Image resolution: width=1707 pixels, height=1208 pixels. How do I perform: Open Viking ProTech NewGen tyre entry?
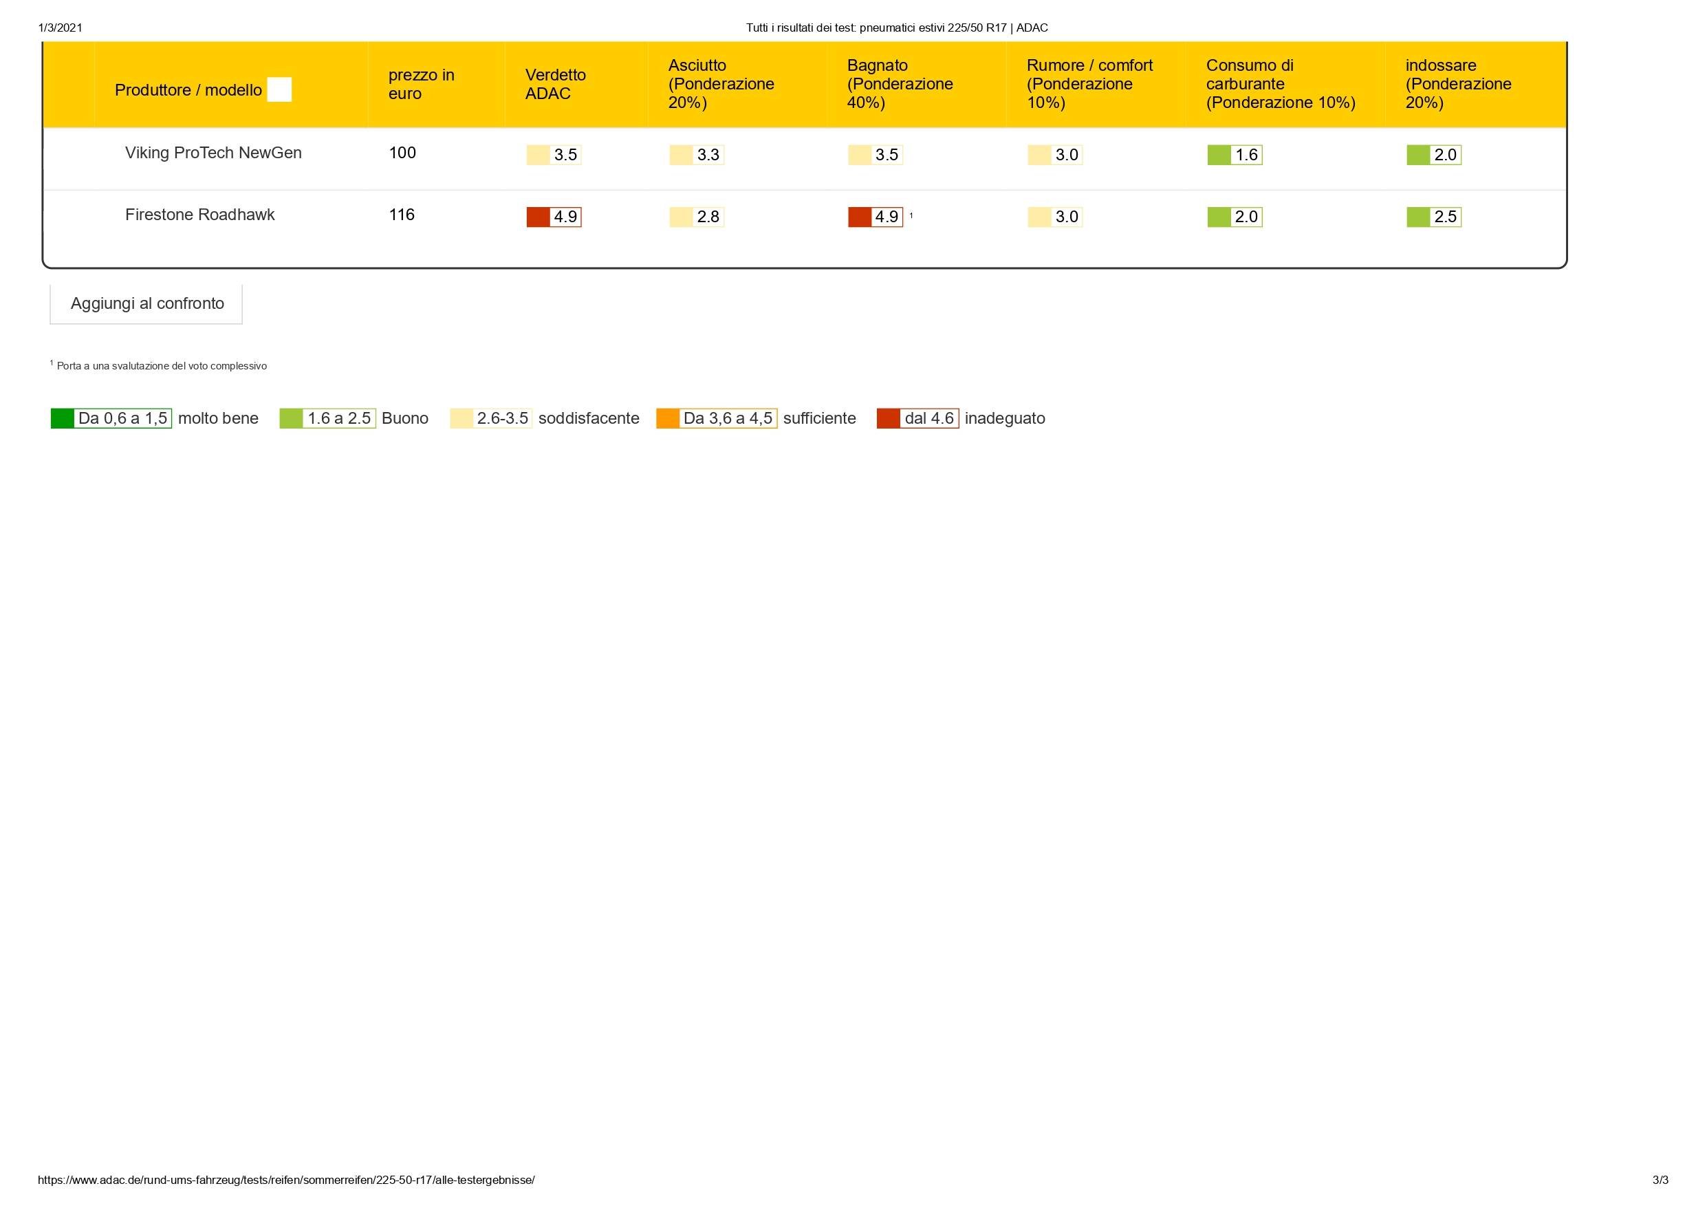point(213,153)
